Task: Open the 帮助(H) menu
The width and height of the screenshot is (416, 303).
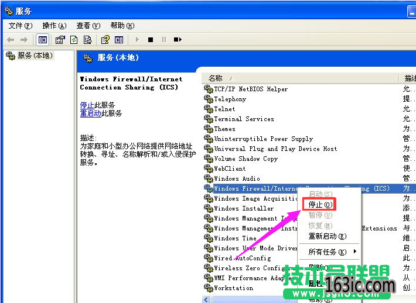Action: point(122,26)
